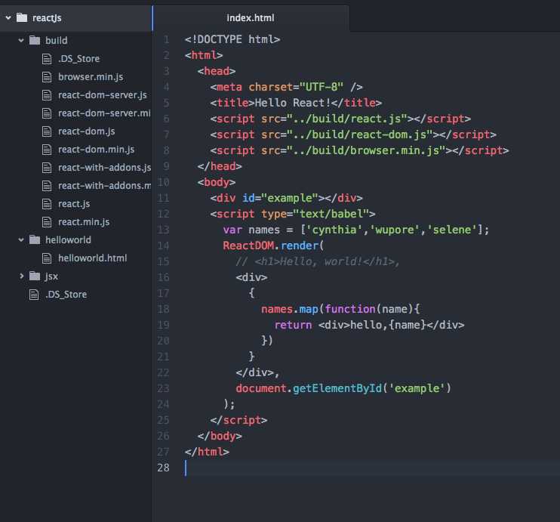The height and width of the screenshot is (522, 560).
Task: Click the '../build/react-dom.js' script source
Action: (x=363, y=134)
